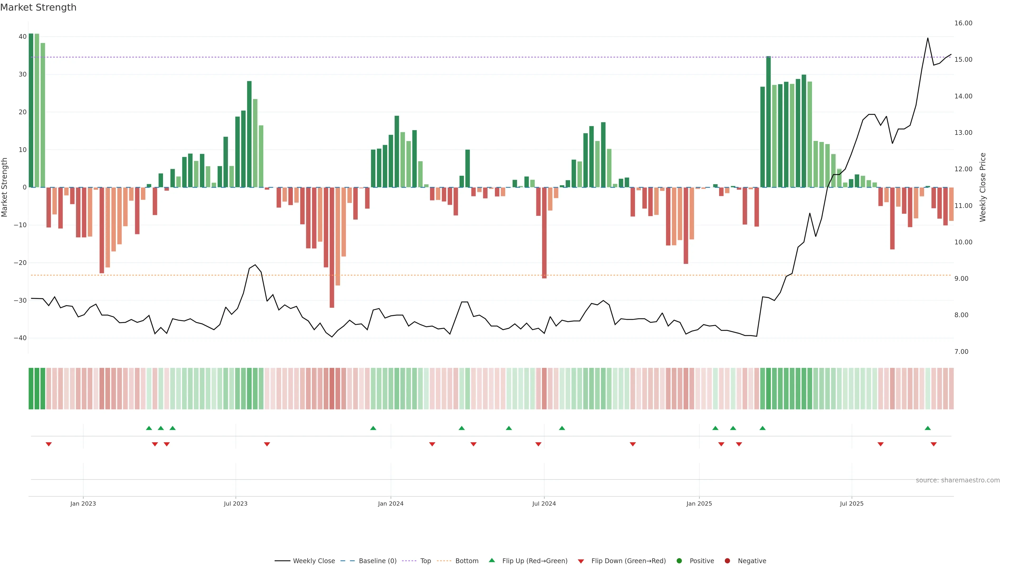Click the green Positive circle in legend
Image resolution: width=1013 pixels, height=570 pixels.
pyautogui.click(x=679, y=561)
